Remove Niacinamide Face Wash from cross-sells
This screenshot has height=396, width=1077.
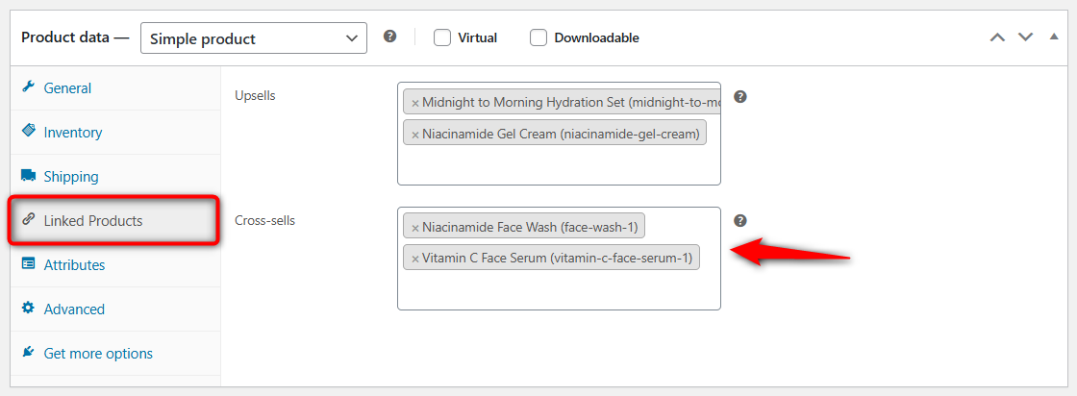coord(415,228)
